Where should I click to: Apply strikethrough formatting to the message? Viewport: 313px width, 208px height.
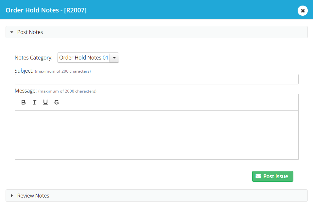click(x=57, y=102)
